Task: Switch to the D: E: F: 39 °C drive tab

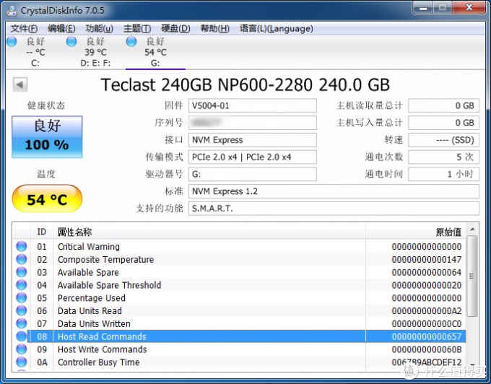Action: coord(95,52)
